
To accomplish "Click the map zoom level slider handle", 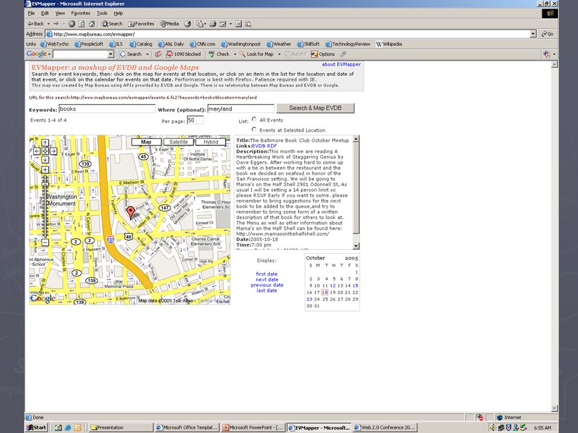I will tap(45, 184).
